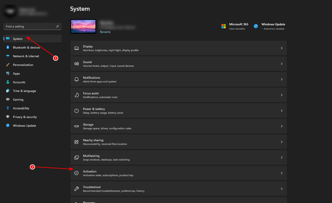Click the Find a setting search box
The width and height of the screenshot is (332, 203).
[30, 27]
